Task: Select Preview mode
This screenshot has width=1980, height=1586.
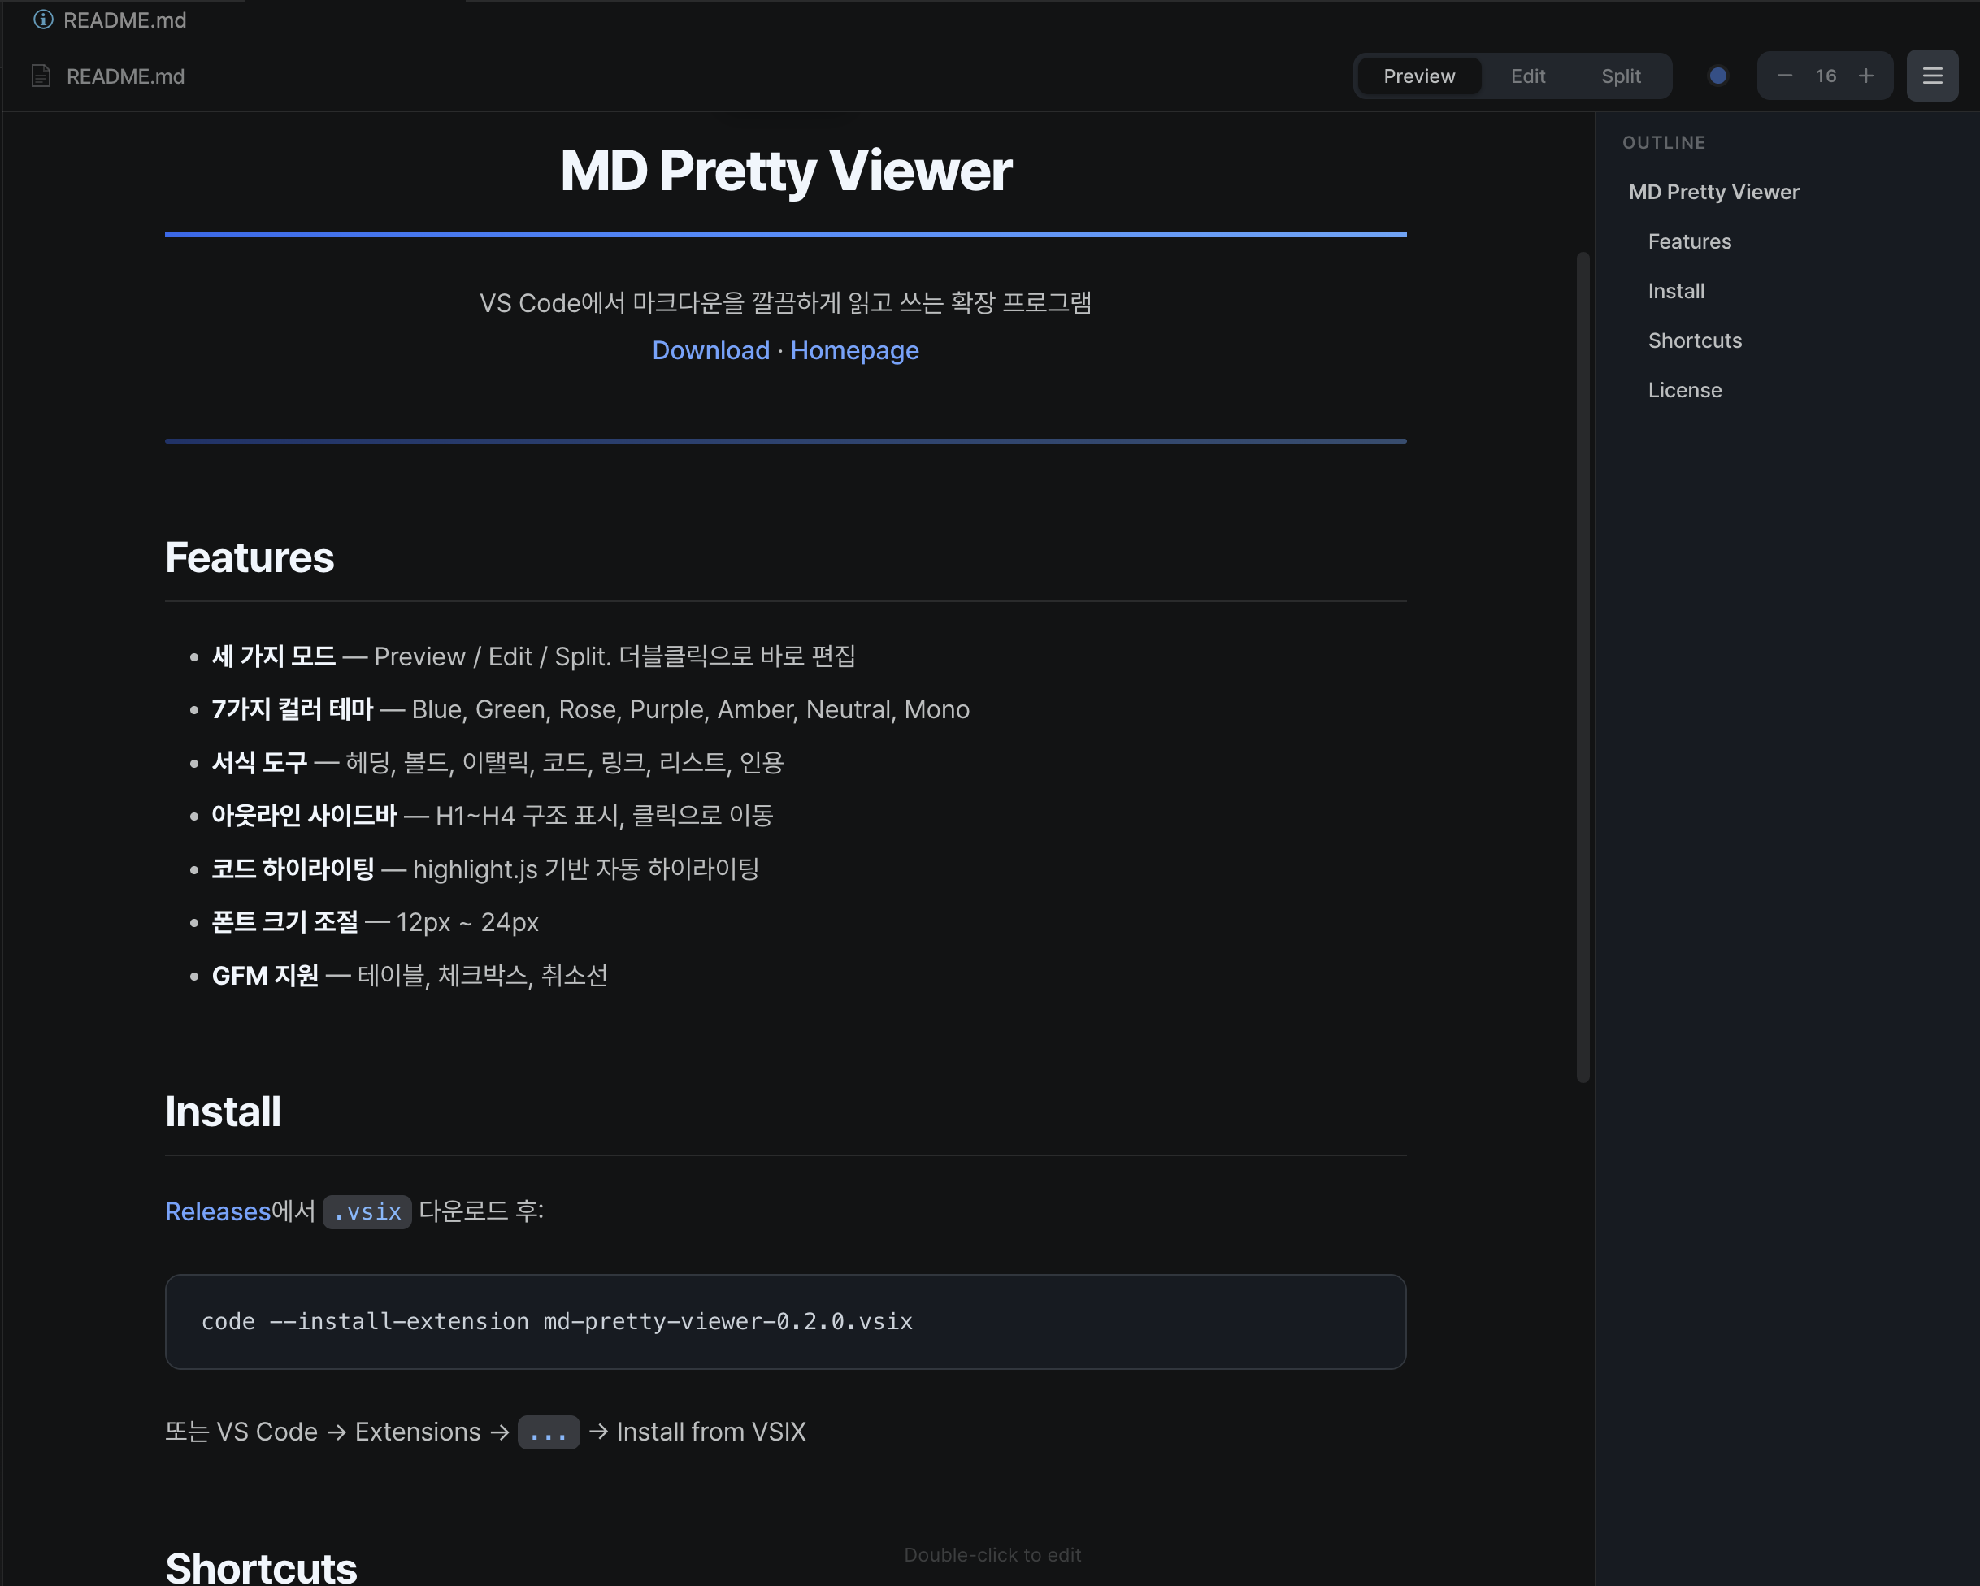Action: point(1419,76)
